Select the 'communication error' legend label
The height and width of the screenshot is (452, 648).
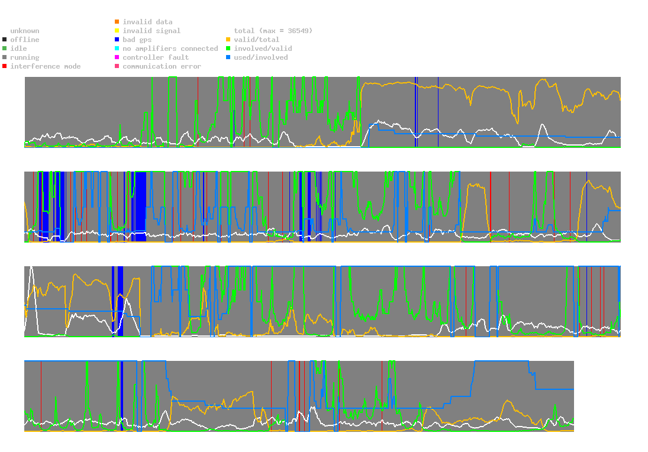[x=162, y=66]
